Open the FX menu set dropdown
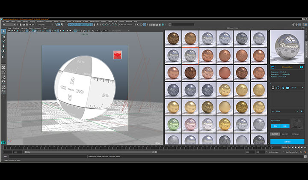Screen dimensions: 308x180 pos(9,24)
